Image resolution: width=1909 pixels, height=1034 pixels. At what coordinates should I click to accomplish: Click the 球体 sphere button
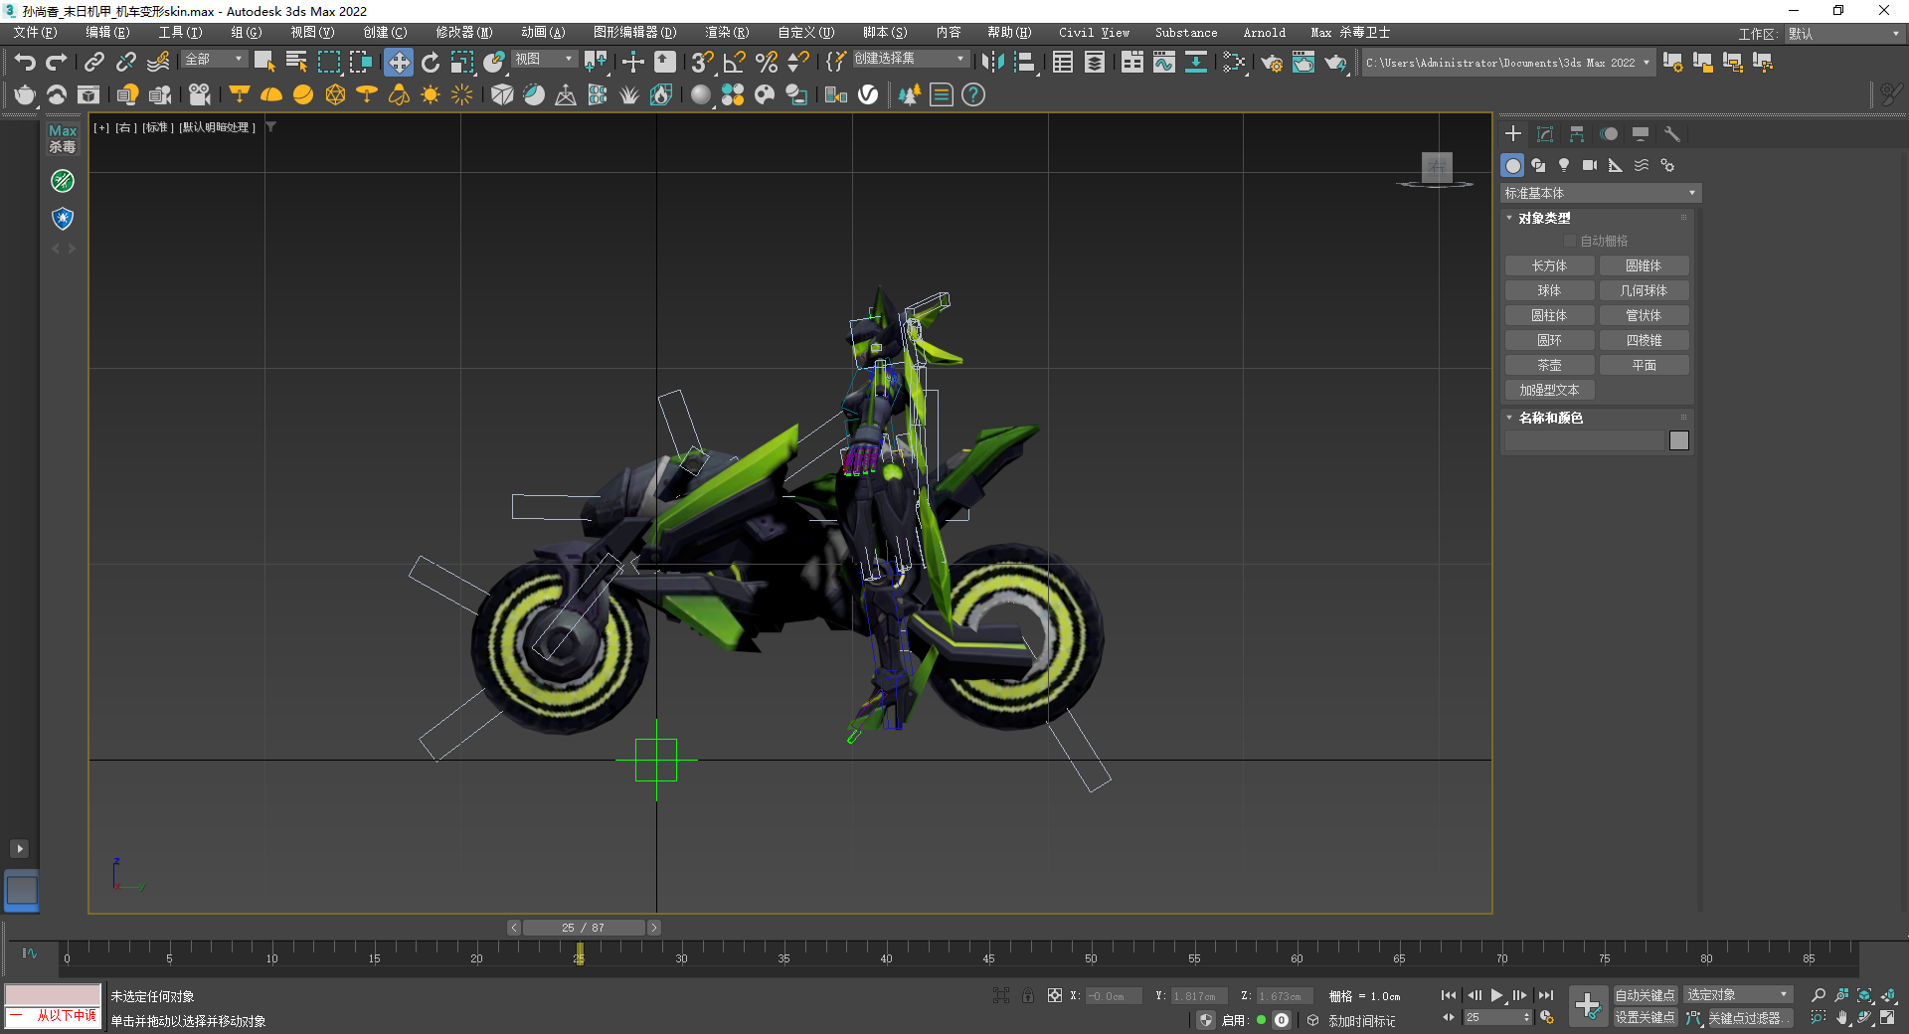click(1549, 290)
